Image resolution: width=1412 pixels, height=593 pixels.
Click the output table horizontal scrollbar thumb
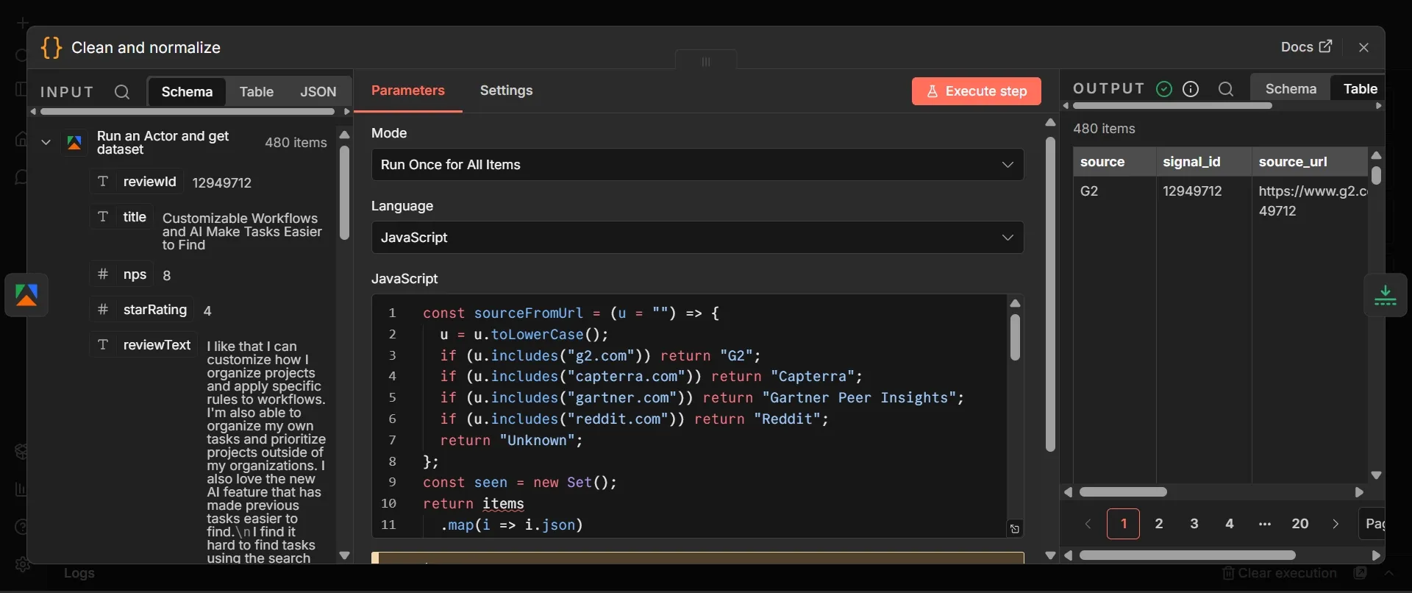pos(1123,491)
